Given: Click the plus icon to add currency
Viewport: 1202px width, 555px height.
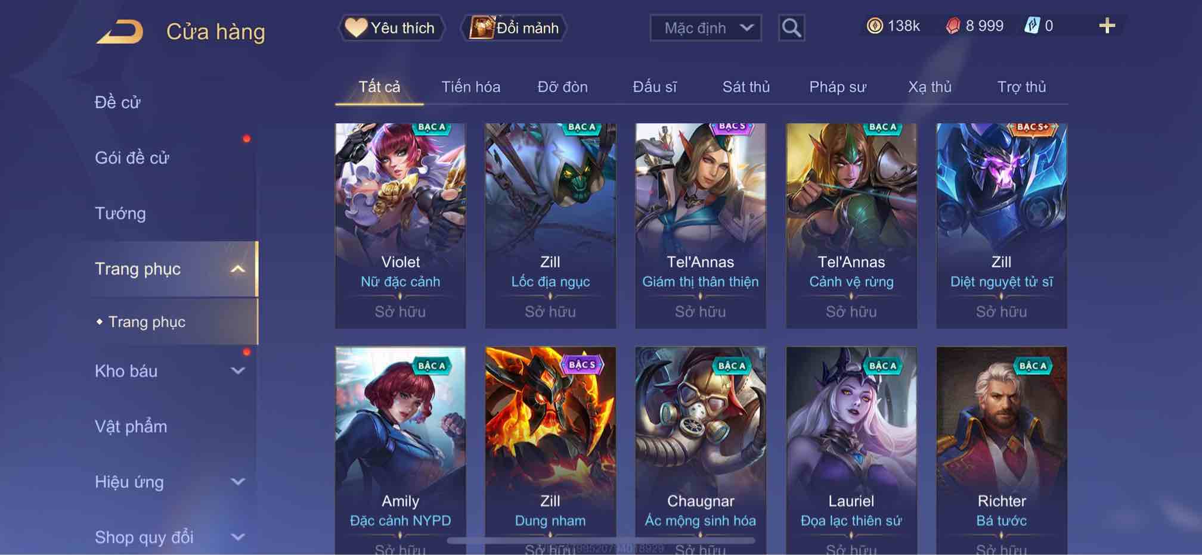Looking at the screenshot, I should 1107,26.
